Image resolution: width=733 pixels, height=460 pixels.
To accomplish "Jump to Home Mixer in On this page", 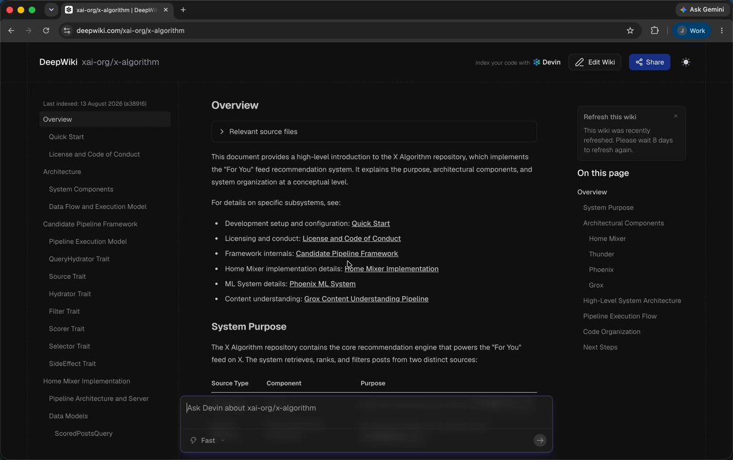I will [607, 239].
